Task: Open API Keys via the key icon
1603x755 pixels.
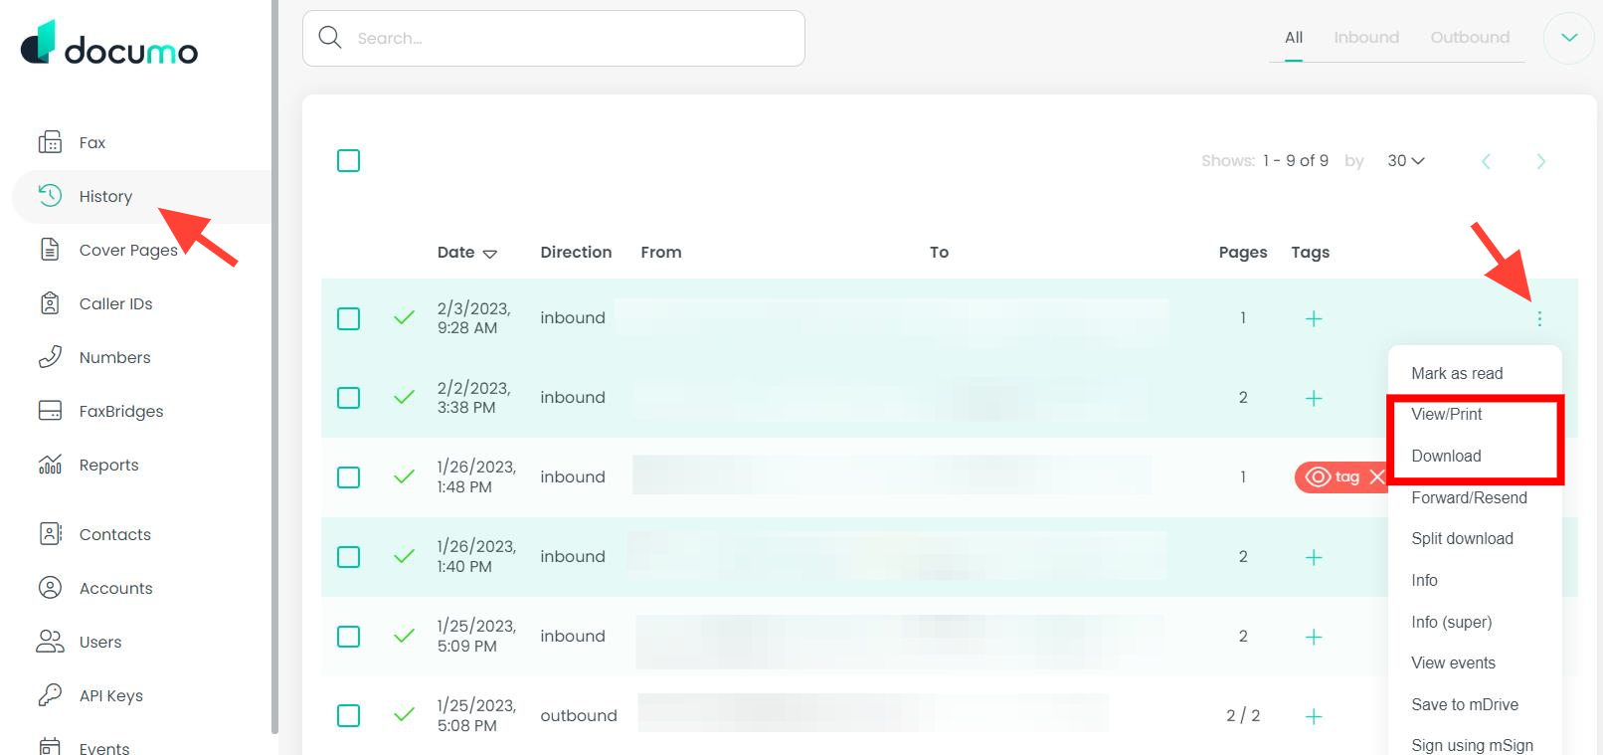Action: (x=50, y=695)
